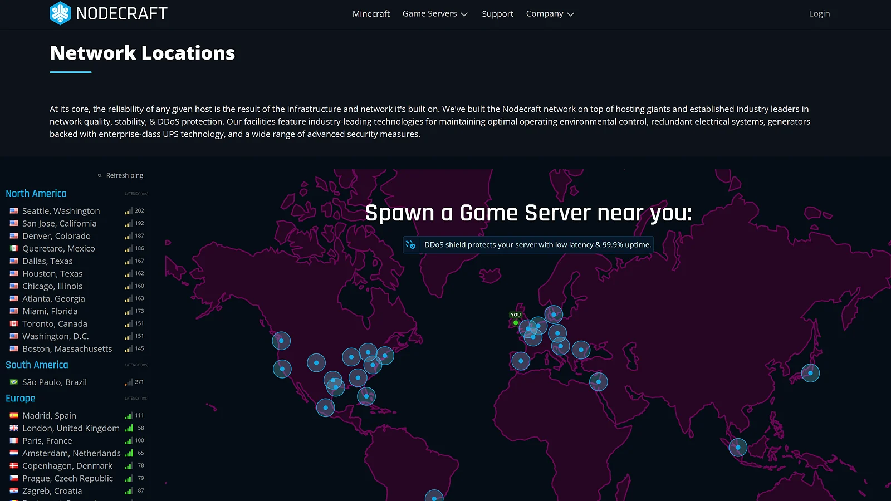Image resolution: width=891 pixels, height=501 pixels.
Task: Click the Canada flag icon by Toronto
Action: (14, 323)
